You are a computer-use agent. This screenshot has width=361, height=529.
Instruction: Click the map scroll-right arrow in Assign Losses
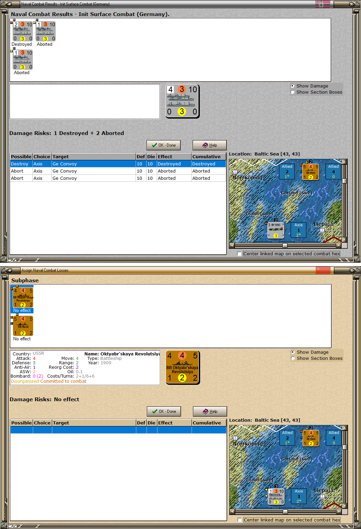[x=339, y=512]
